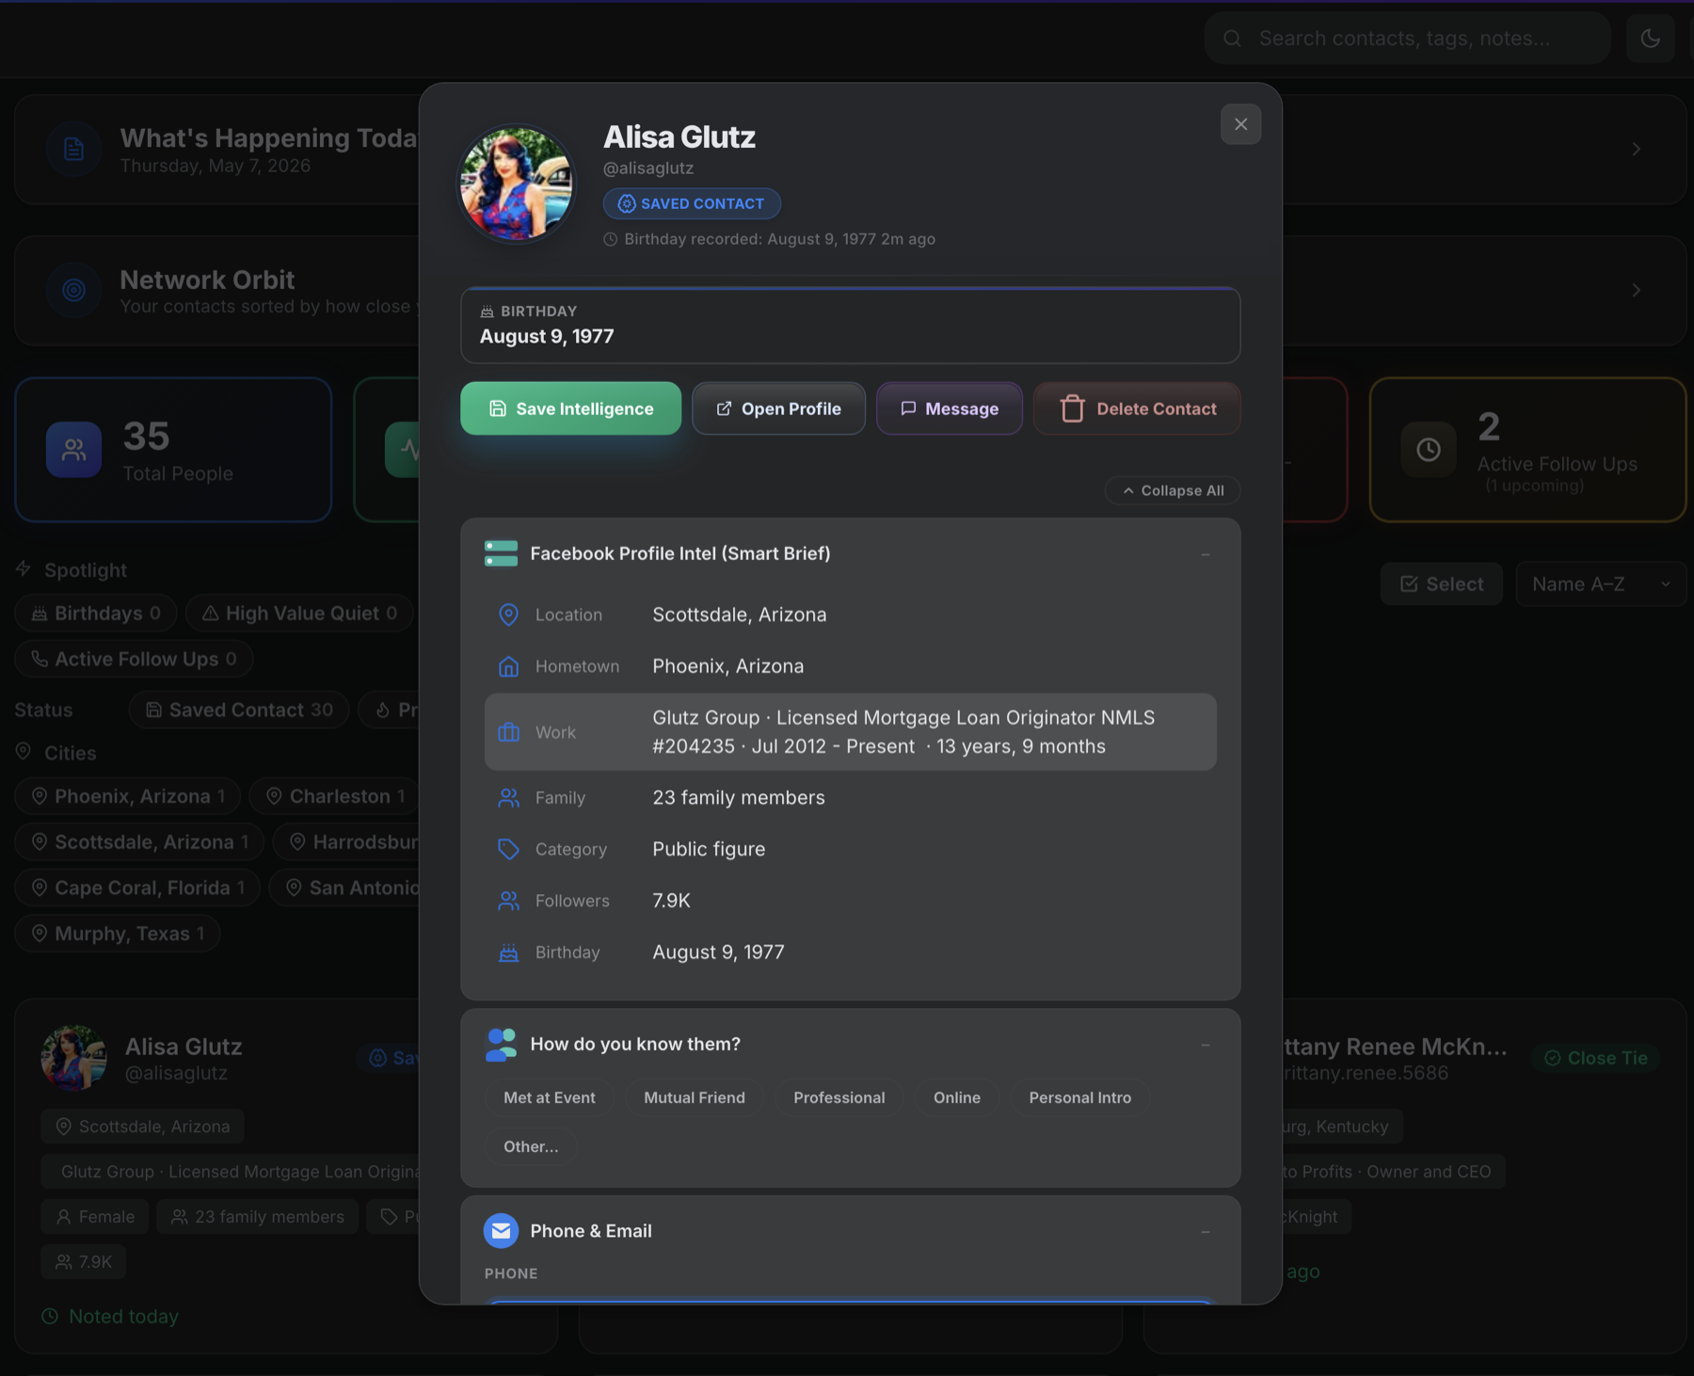Click the Network Orbit target icon
1694x1376 pixels.
[x=73, y=290]
